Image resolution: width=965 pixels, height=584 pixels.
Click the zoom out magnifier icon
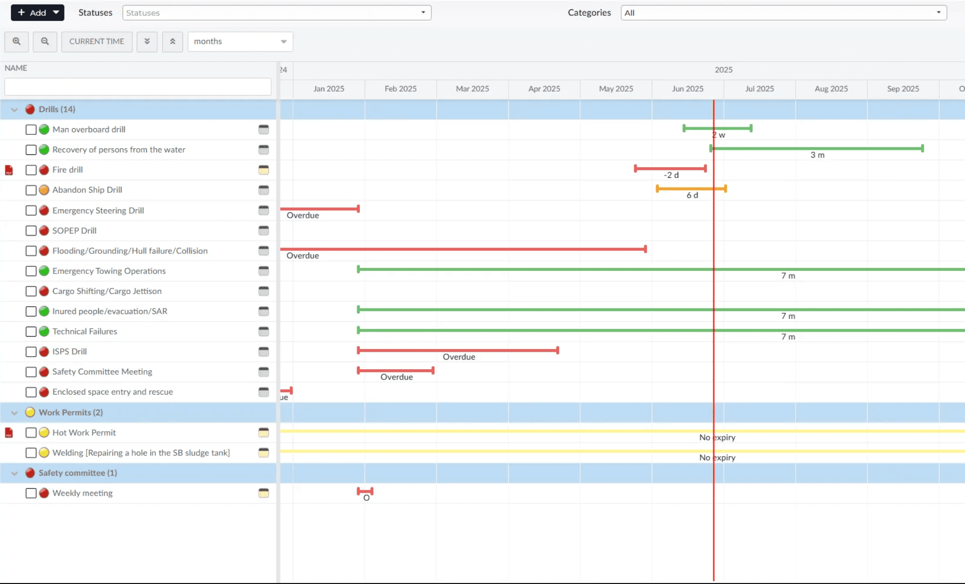(45, 42)
